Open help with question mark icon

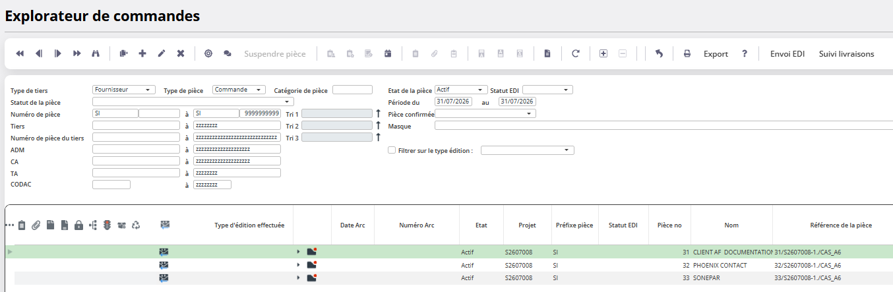point(745,53)
